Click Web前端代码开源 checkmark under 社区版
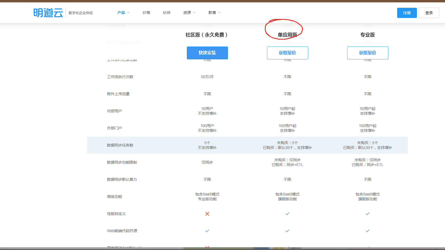Screen dimensions: 445x250 coord(207,231)
